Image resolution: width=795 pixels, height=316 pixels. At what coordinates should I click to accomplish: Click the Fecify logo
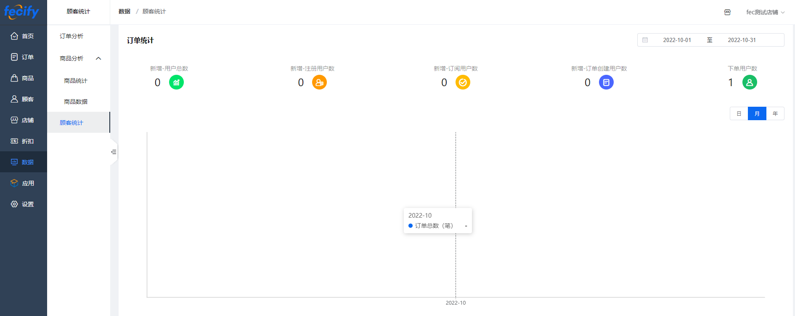point(21,11)
